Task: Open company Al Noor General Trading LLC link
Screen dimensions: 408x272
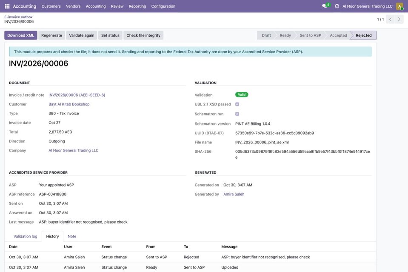Action: [73, 150]
